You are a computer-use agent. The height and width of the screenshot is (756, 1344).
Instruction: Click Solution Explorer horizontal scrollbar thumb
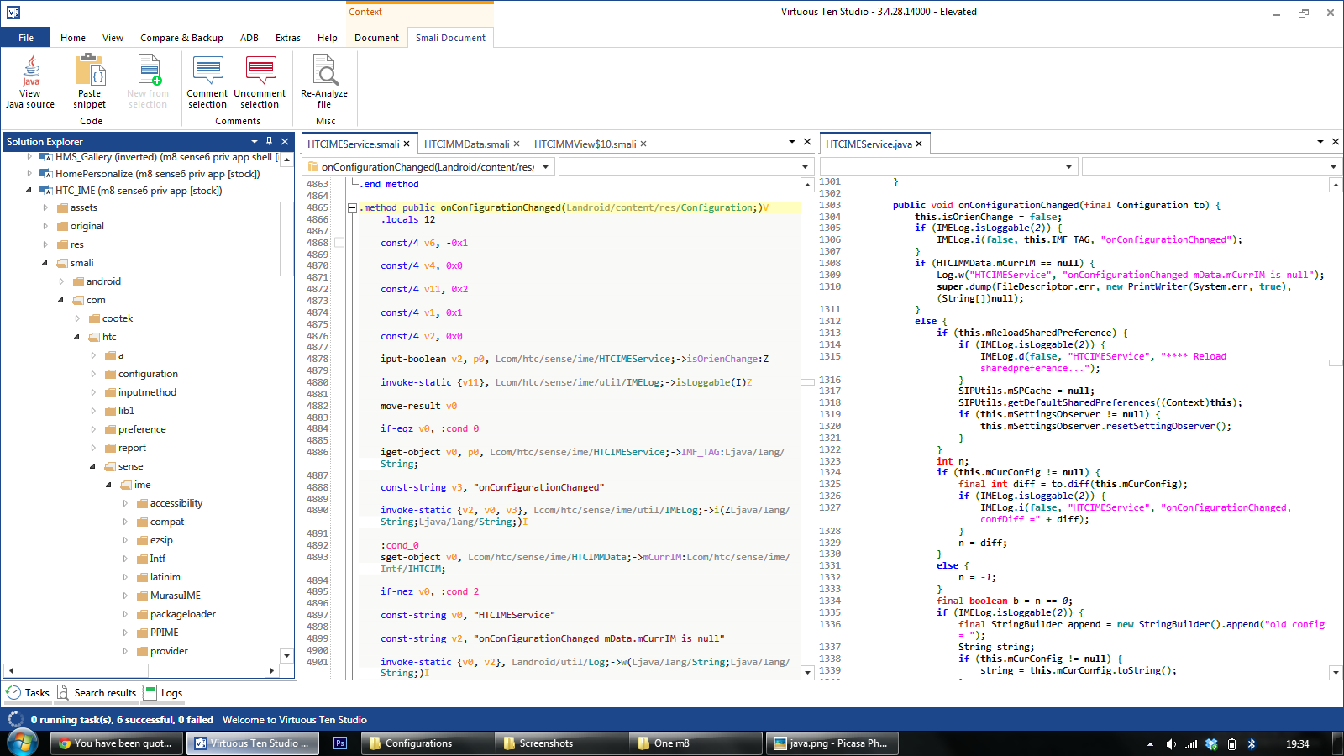[x=82, y=670]
